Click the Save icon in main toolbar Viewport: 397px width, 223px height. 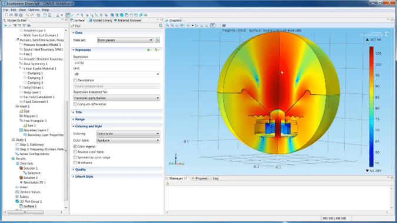click(x=16, y=15)
